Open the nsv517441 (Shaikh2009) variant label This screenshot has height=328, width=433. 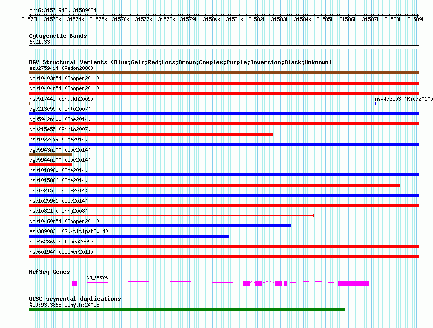click(x=61, y=99)
